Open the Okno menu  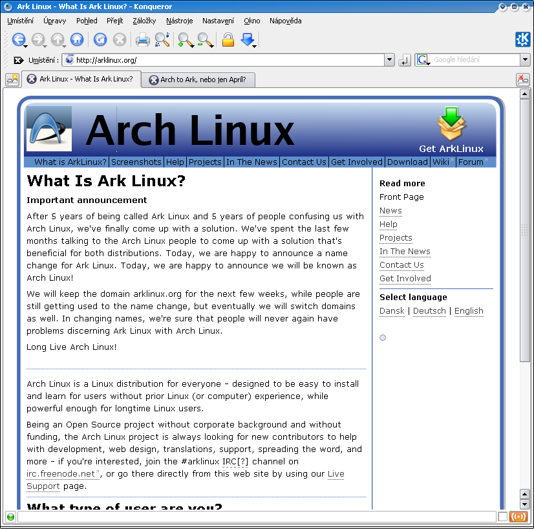[x=252, y=21]
